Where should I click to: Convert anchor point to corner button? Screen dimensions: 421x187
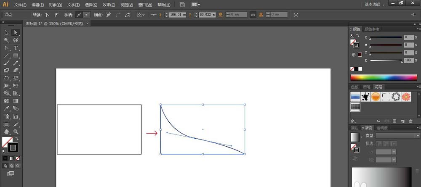coord(47,15)
